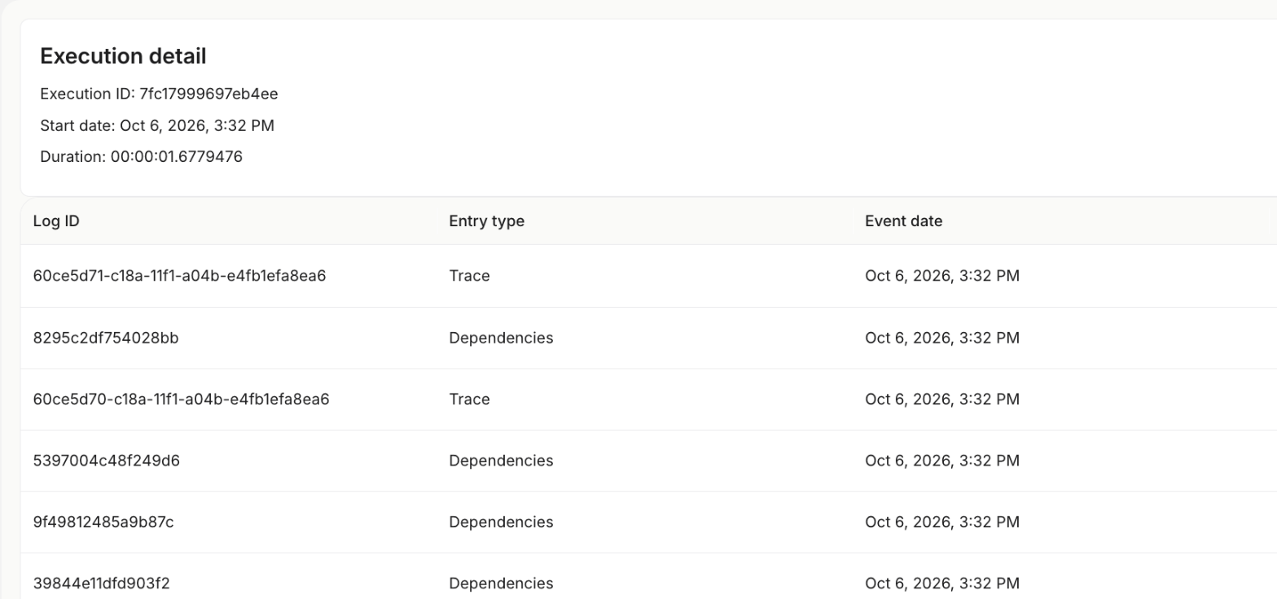Screen dimensions: 1277x599
Task: Click the event date in the 8295c2df754028bb row
Action: pyautogui.click(x=942, y=338)
